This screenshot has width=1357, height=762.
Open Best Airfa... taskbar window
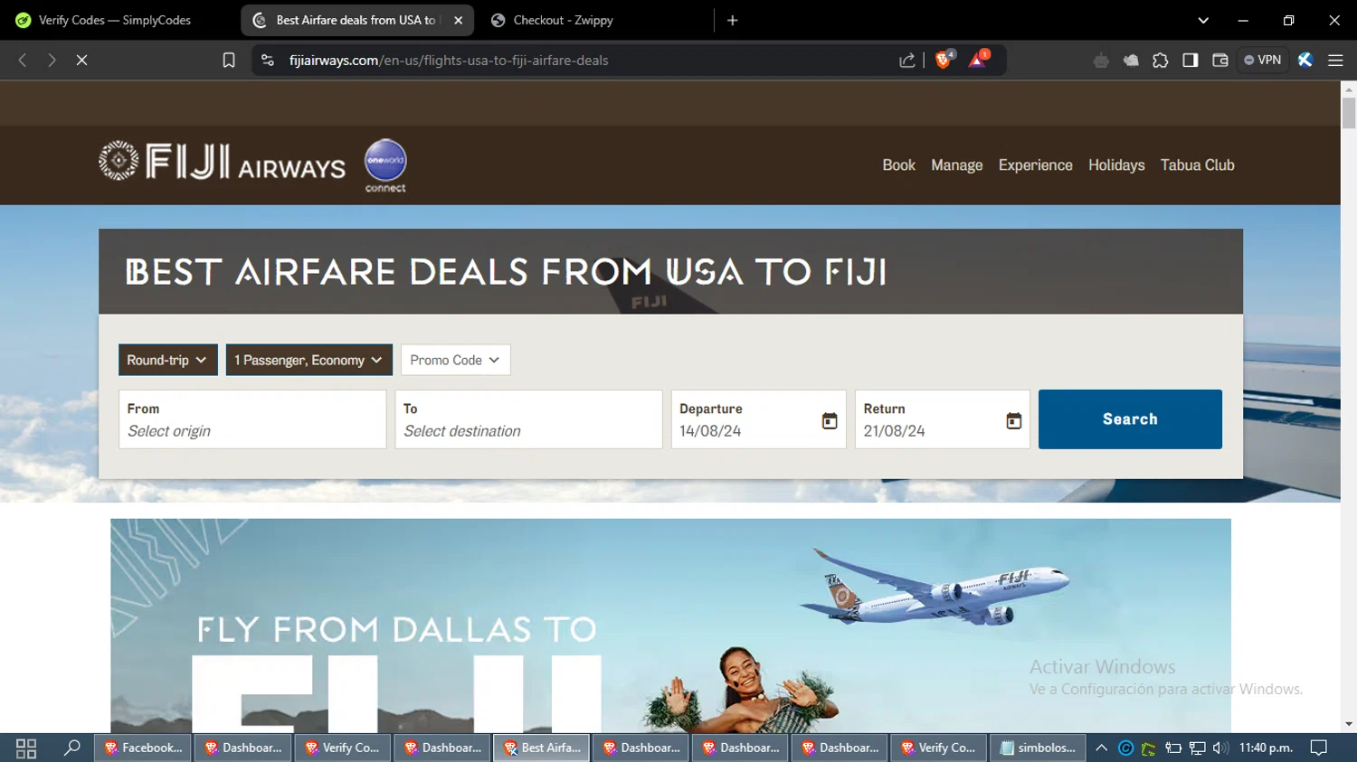pos(542,748)
